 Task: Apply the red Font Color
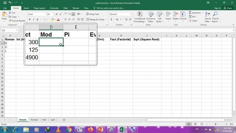click(58, 20)
